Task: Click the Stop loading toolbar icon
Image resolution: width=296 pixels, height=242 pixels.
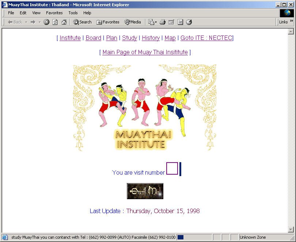Action: [x=46, y=22]
